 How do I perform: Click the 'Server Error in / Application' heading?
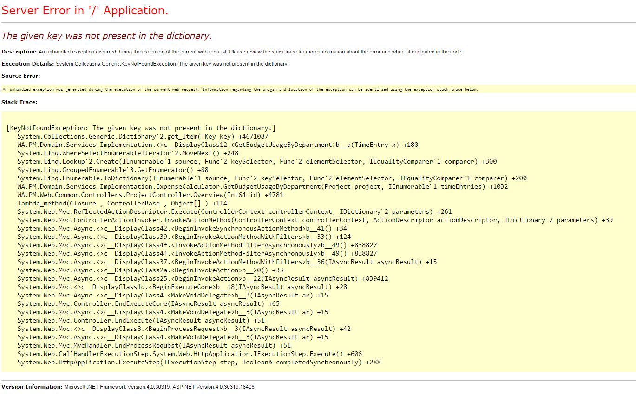85,11
